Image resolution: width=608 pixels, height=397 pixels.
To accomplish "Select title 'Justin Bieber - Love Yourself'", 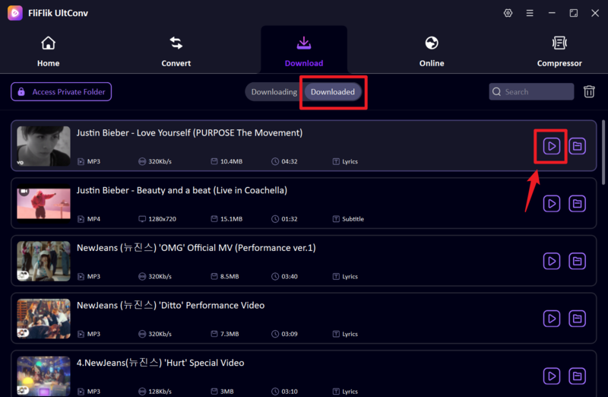I will click(x=189, y=133).
